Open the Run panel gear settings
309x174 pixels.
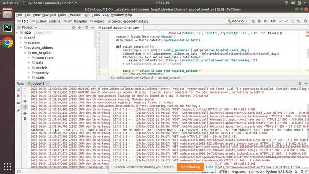[300, 83]
